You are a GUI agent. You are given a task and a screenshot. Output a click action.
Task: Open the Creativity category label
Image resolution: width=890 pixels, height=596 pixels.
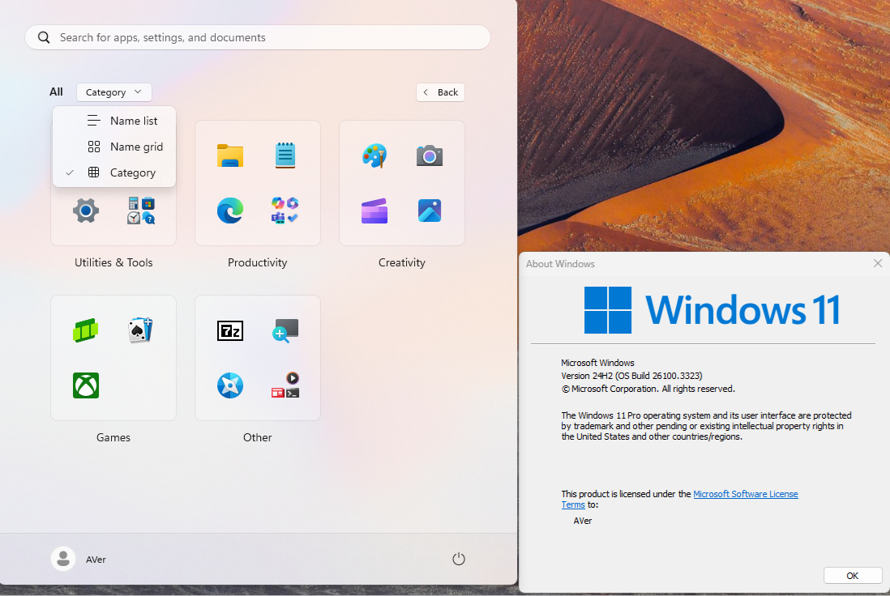pyautogui.click(x=402, y=262)
